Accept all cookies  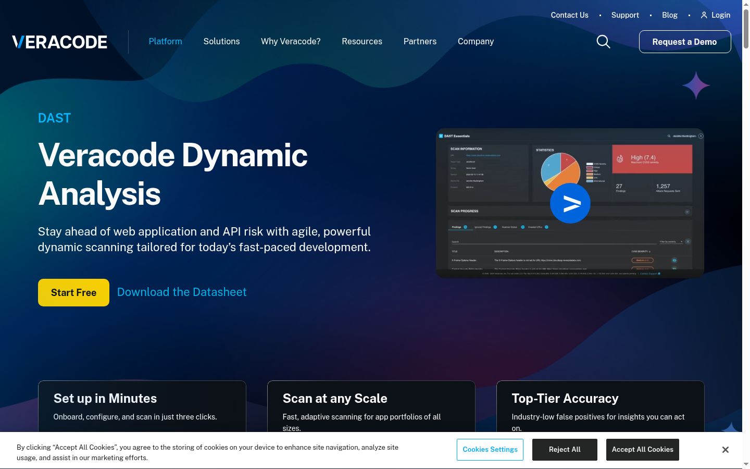pyautogui.click(x=643, y=450)
